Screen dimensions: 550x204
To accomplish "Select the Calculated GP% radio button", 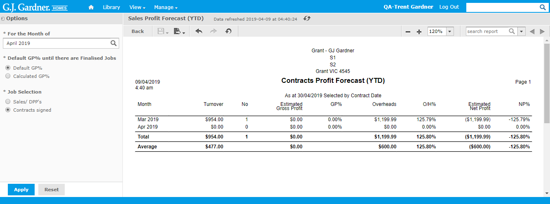I will [x=7, y=76].
